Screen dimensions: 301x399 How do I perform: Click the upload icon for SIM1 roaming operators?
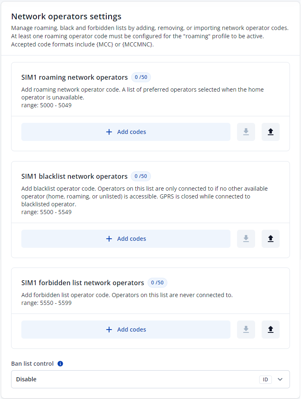click(x=270, y=132)
